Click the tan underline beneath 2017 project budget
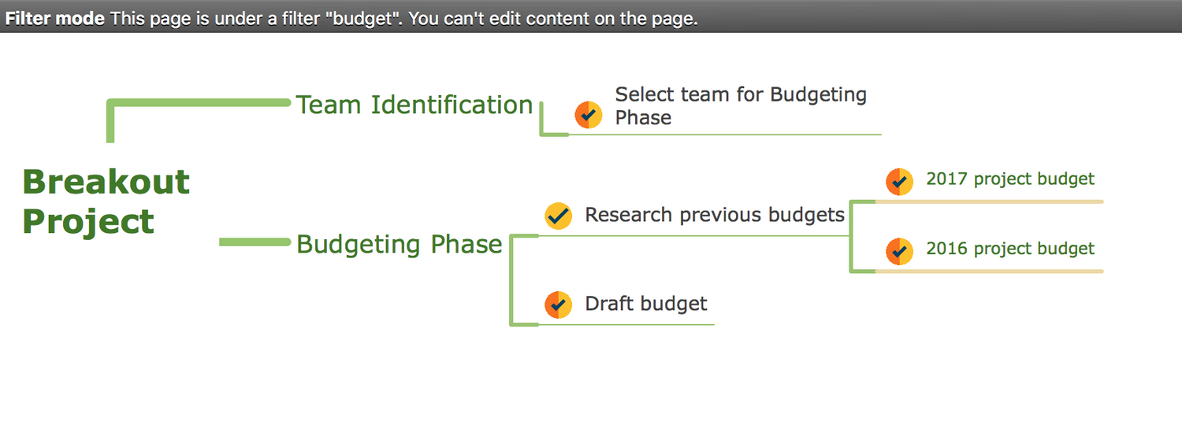 pyautogui.click(x=989, y=202)
